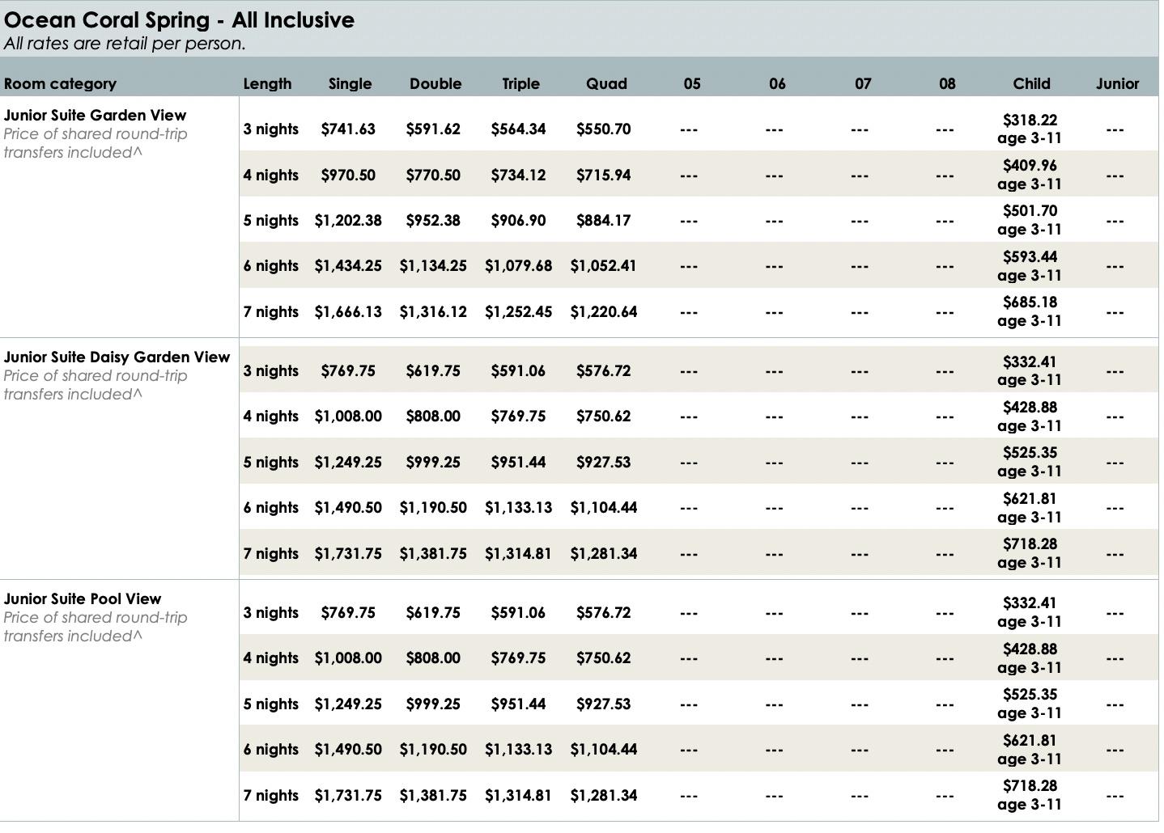Click the Double rate $1,134.25
The height and width of the screenshot is (833, 1164).
433,266
